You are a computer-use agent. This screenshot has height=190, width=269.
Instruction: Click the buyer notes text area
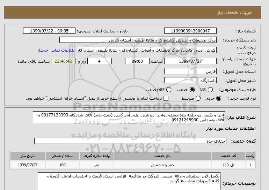(129, 181)
